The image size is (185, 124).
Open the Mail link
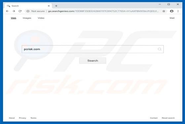coord(172,18)
